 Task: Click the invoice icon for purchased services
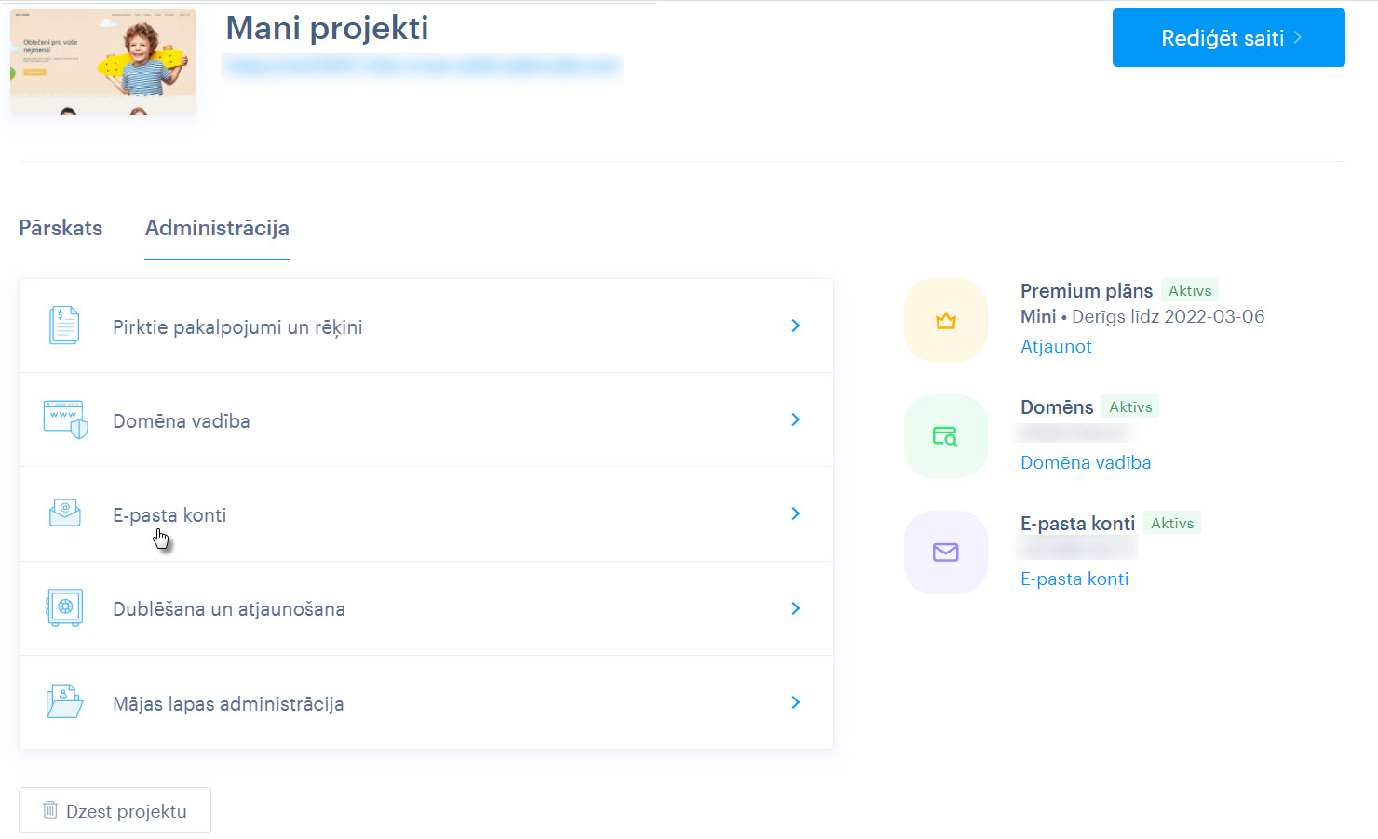(64, 326)
